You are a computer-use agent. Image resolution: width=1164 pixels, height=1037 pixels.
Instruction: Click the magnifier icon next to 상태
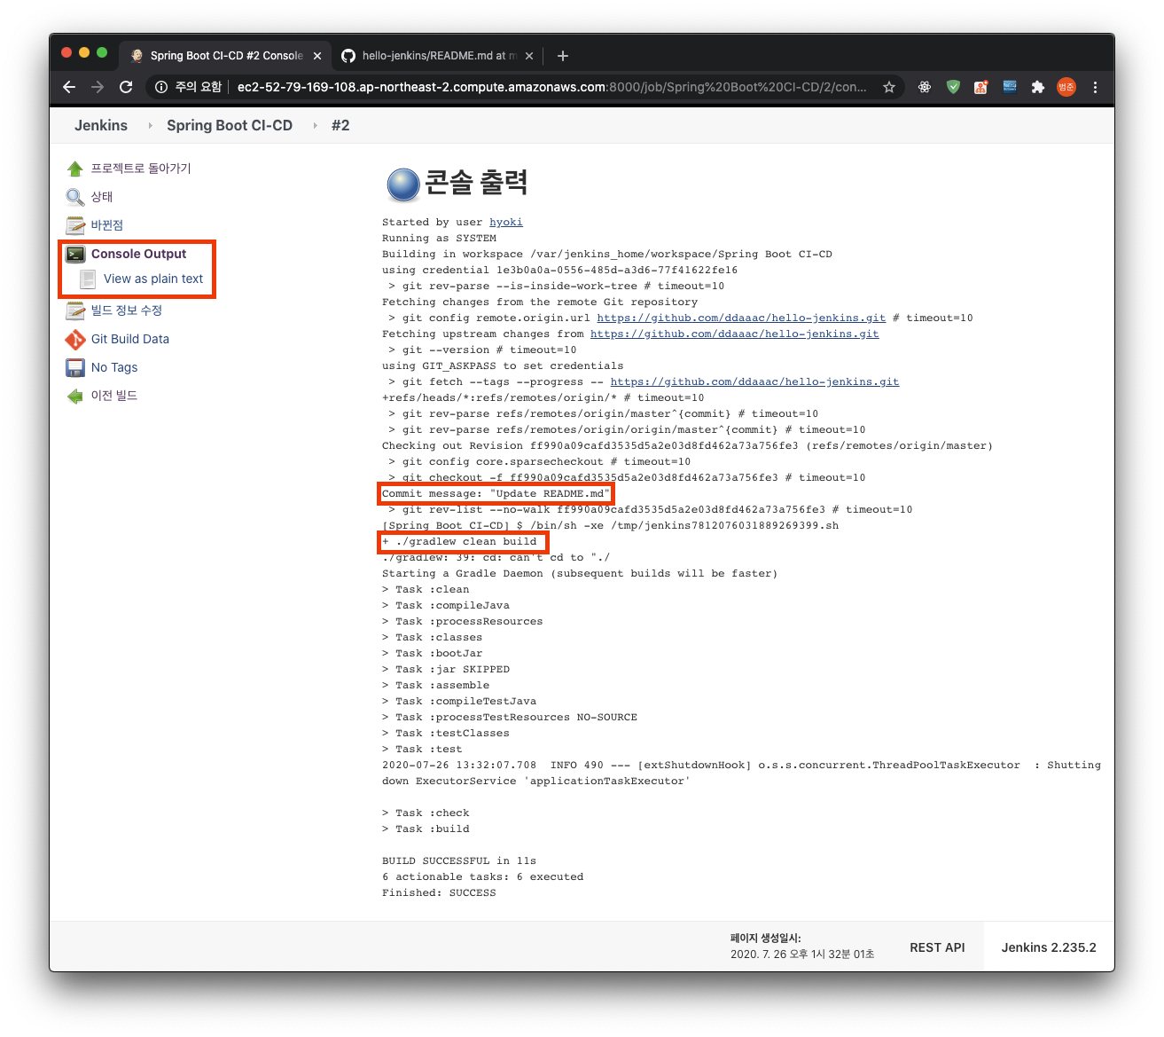coord(75,197)
